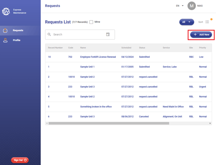The width and height of the screenshot is (216, 165).
Task: Click the Express Maintenance gear logo
Action: [6, 12]
